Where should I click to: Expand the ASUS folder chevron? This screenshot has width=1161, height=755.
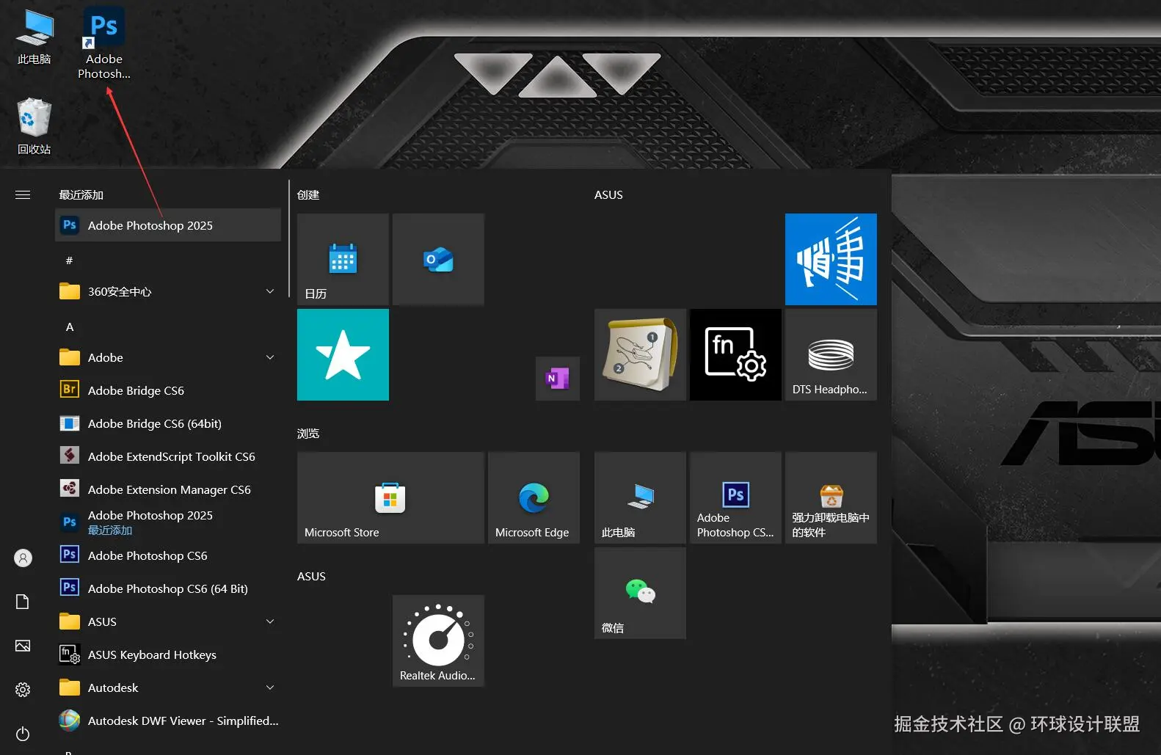(270, 621)
